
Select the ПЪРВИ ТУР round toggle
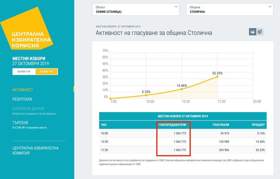(24, 72)
